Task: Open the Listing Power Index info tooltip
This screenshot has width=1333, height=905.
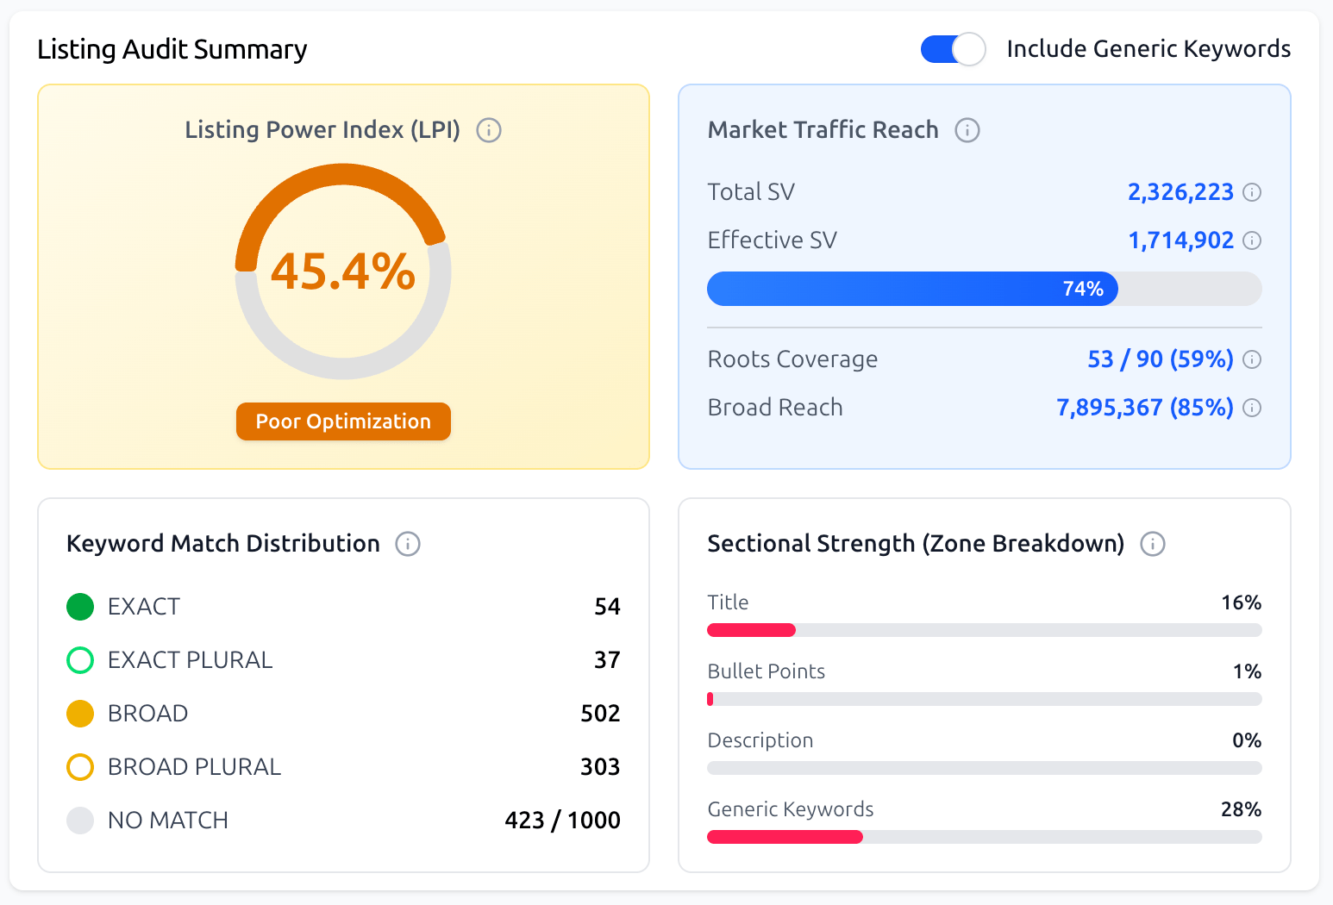Action: coord(489,130)
